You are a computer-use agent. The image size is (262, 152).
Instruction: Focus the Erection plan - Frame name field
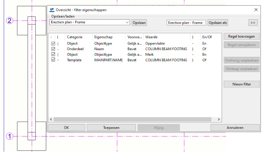(186, 23)
